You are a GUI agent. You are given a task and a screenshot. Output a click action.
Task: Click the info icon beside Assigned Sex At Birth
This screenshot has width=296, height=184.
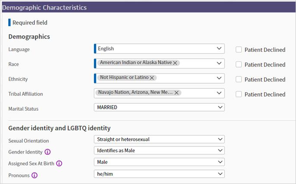pyautogui.click(x=59, y=163)
